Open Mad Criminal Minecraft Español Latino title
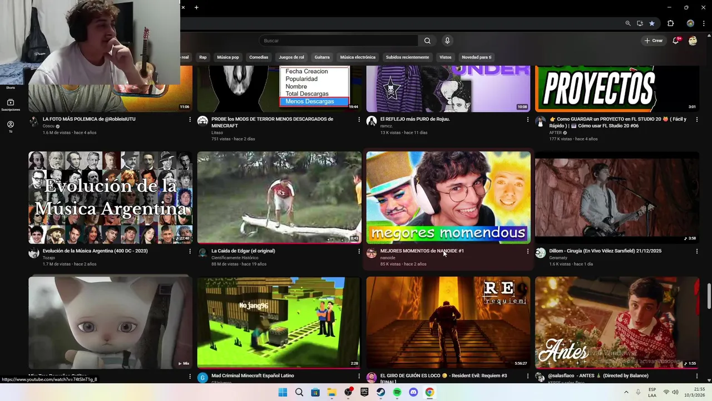The height and width of the screenshot is (401, 712). click(x=253, y=376)
